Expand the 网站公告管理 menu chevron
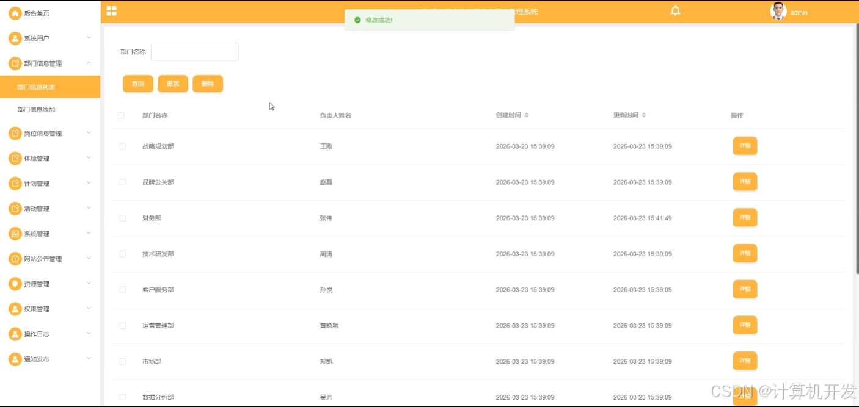 coord(89,258)
